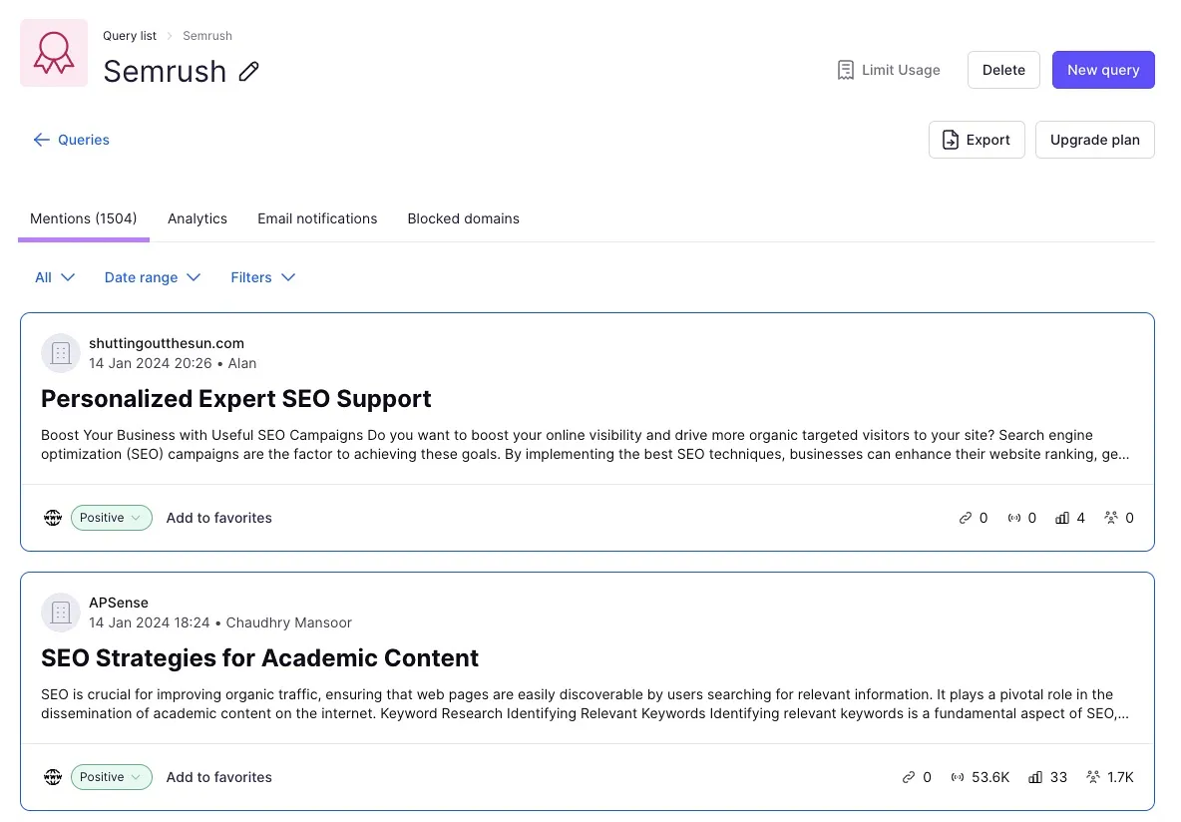
Task: Expand the All dropdown filter
Action: pyautogui.click(x=55, y=277)
